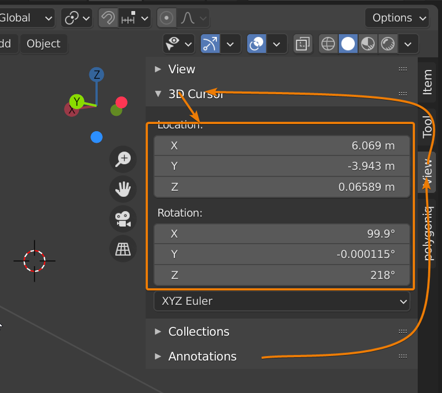This screenshot has width=442, height=393.
Task: Toggle proportional editing button
Action: tap(166, 18)
